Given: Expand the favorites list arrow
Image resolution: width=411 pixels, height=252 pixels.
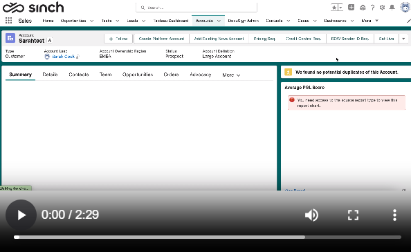Looking at the screenshot, I should [340, 8].
